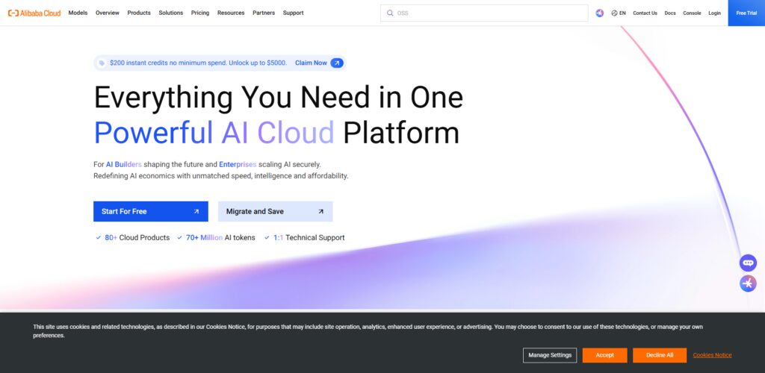Click the arrow icon beside Claim Now
765x373 pixels.
(337, 63)
